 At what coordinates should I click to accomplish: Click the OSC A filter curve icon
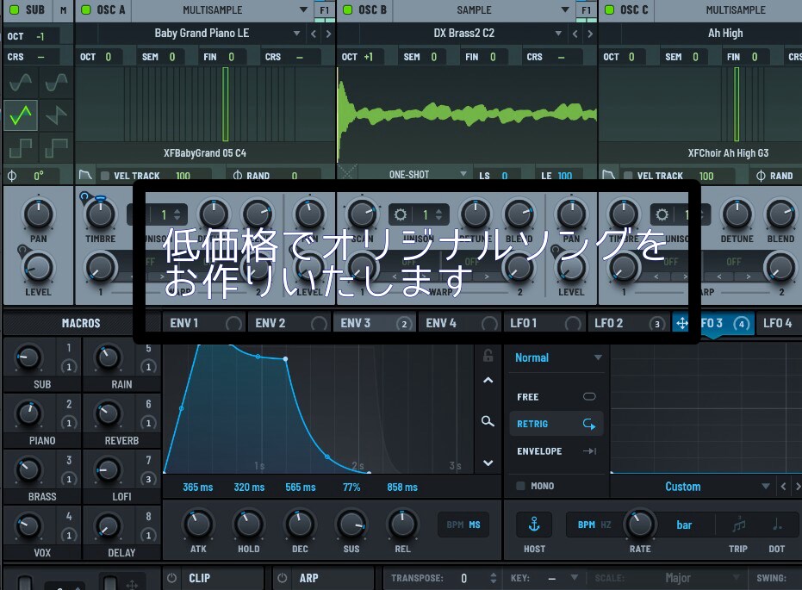tap(85, 176)
